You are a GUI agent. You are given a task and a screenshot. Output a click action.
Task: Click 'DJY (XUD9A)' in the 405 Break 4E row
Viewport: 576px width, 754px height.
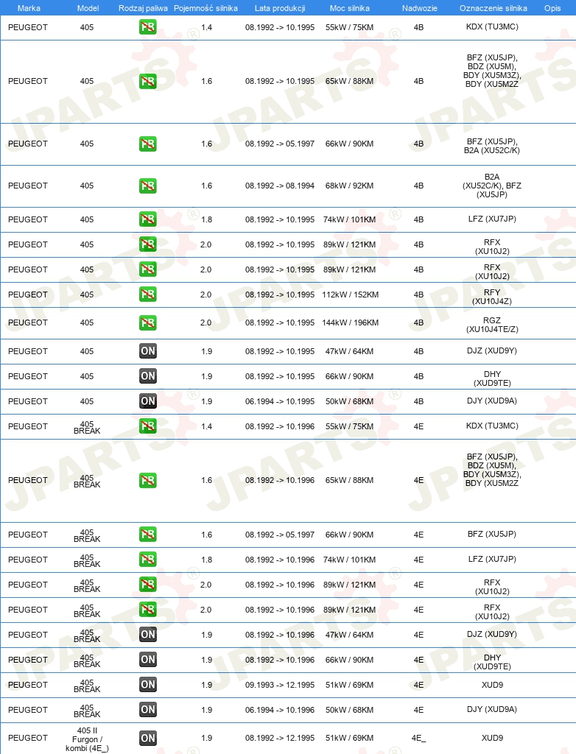click(x=492, y=709)
